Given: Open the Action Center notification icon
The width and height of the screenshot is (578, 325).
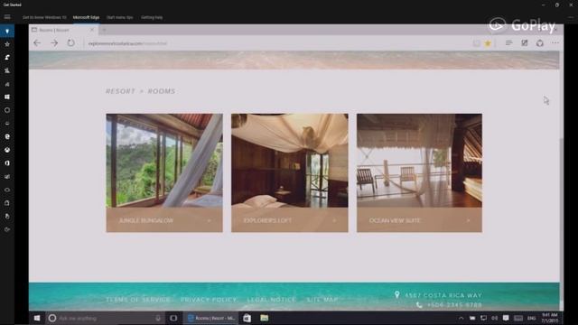Looking at the screenshot, I should tap(506, 319).
